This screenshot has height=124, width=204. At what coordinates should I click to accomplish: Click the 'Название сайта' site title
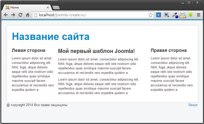tap(51, 37)
